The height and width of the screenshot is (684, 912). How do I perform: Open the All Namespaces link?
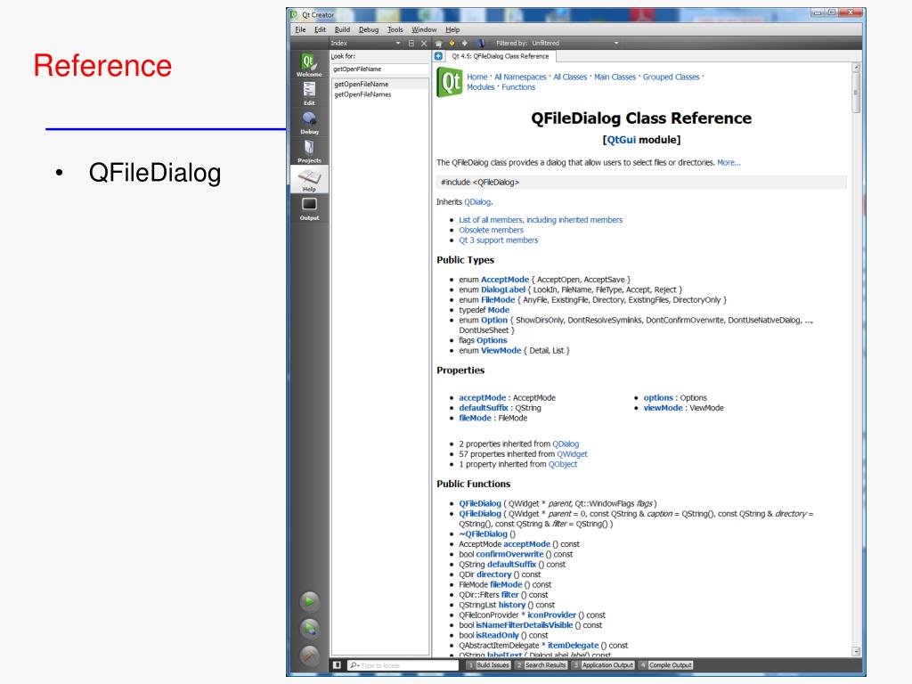520,77
